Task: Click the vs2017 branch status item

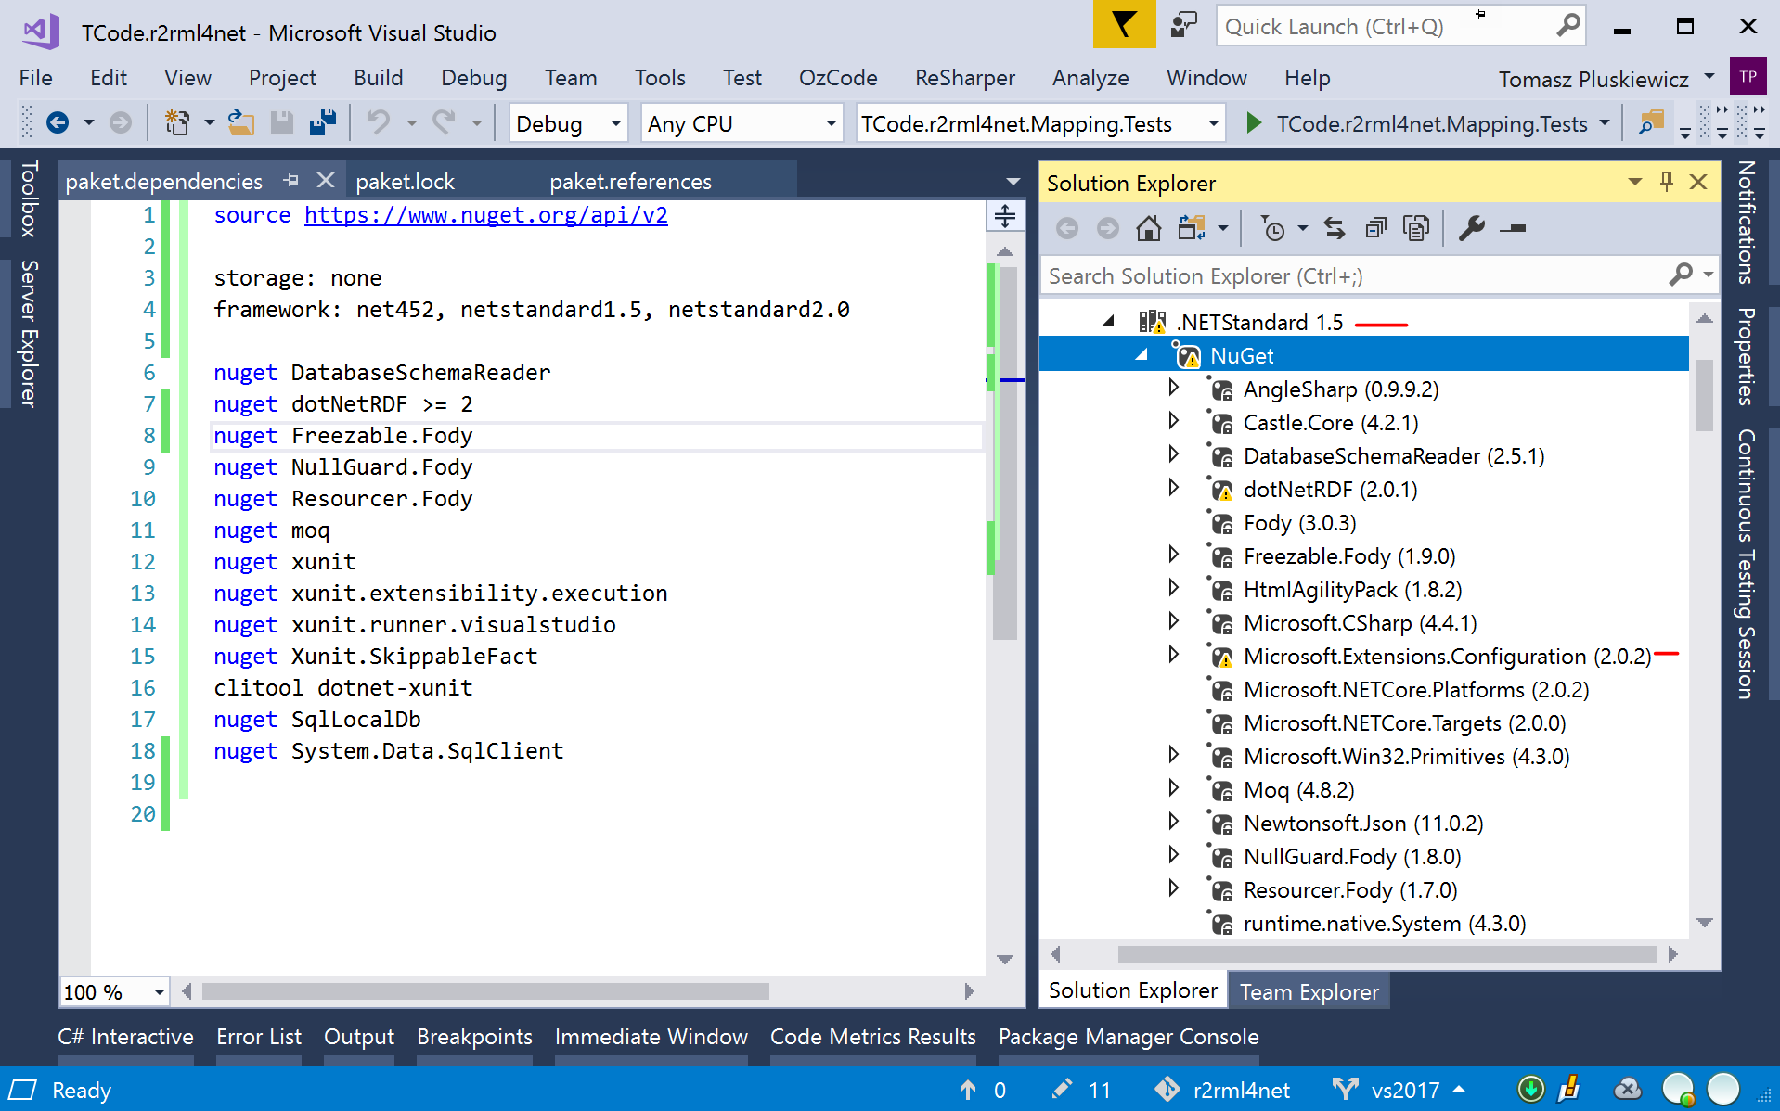Action: point(1399,1090)
